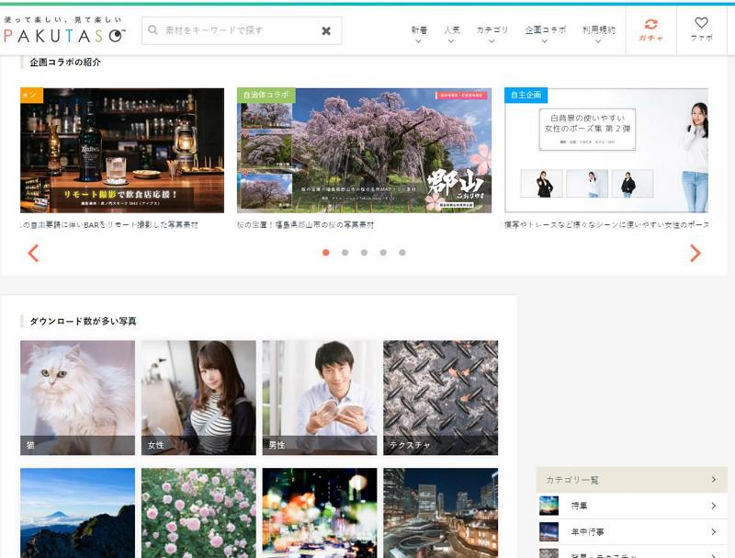Select the fifth carousel dot
The width and height of the screenshot is (735, 558).
click(402, 253)
